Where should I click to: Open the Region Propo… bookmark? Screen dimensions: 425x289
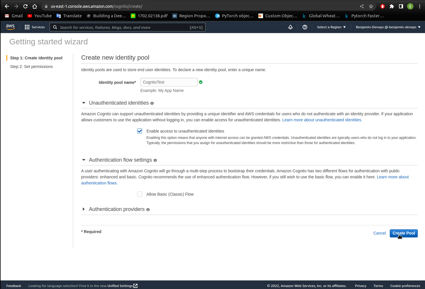click(191, 16)
